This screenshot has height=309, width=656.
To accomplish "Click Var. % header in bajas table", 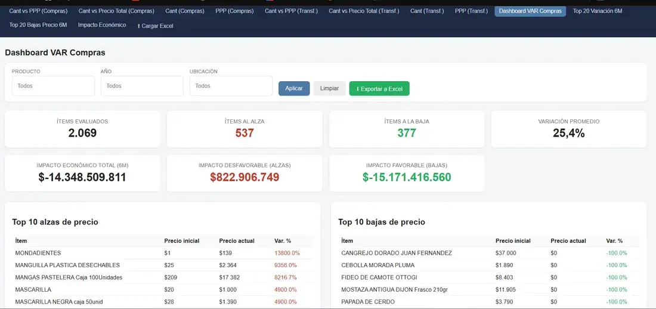I will pos(614,241).
